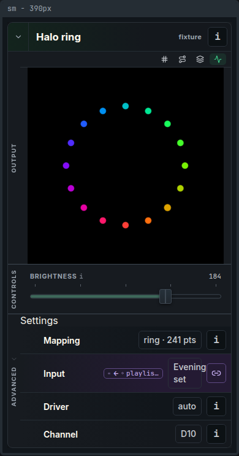Open the info button in the Mapping row

coord(216,340)
